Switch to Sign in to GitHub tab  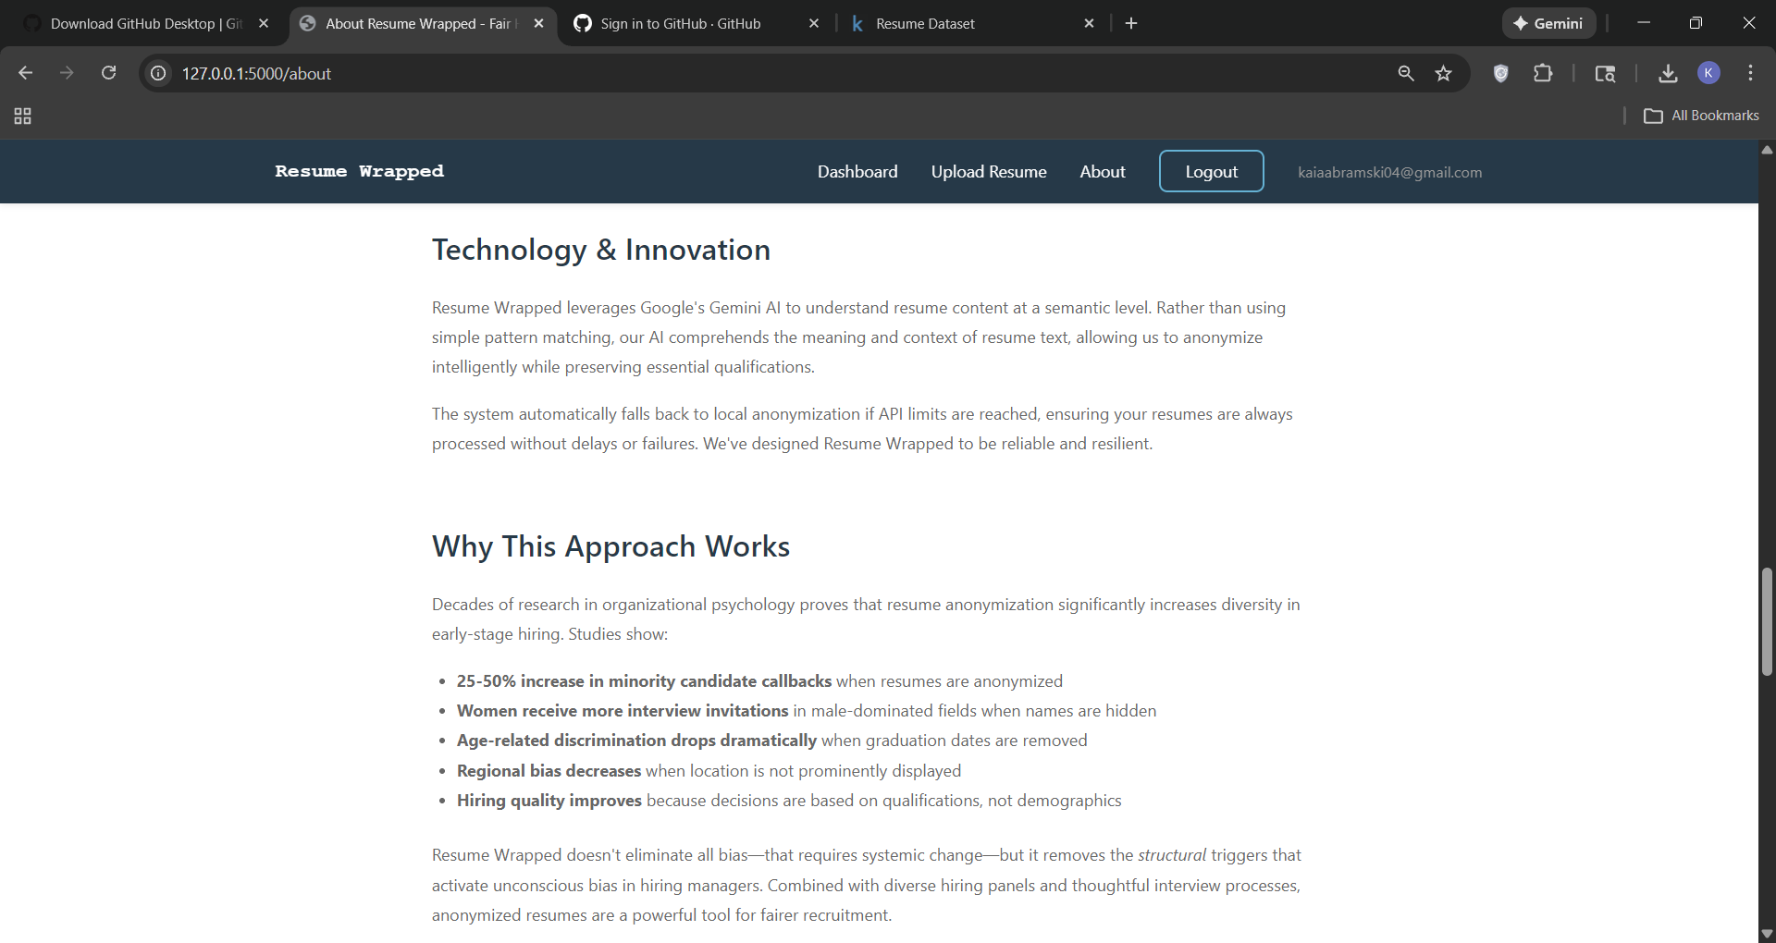click(x=681, y=23)
